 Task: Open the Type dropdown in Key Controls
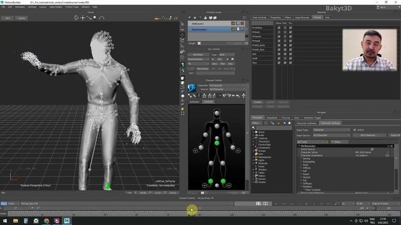point(226,54)
